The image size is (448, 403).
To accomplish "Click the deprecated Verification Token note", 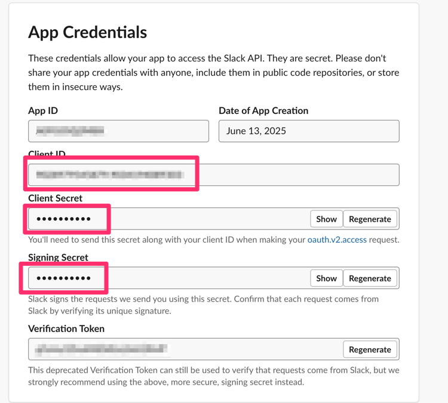I will coord(213,376).
